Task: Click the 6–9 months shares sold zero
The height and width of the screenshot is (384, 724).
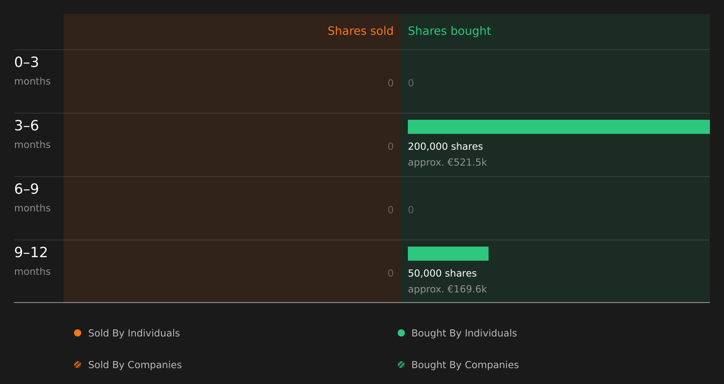Action: coord(391,210)
